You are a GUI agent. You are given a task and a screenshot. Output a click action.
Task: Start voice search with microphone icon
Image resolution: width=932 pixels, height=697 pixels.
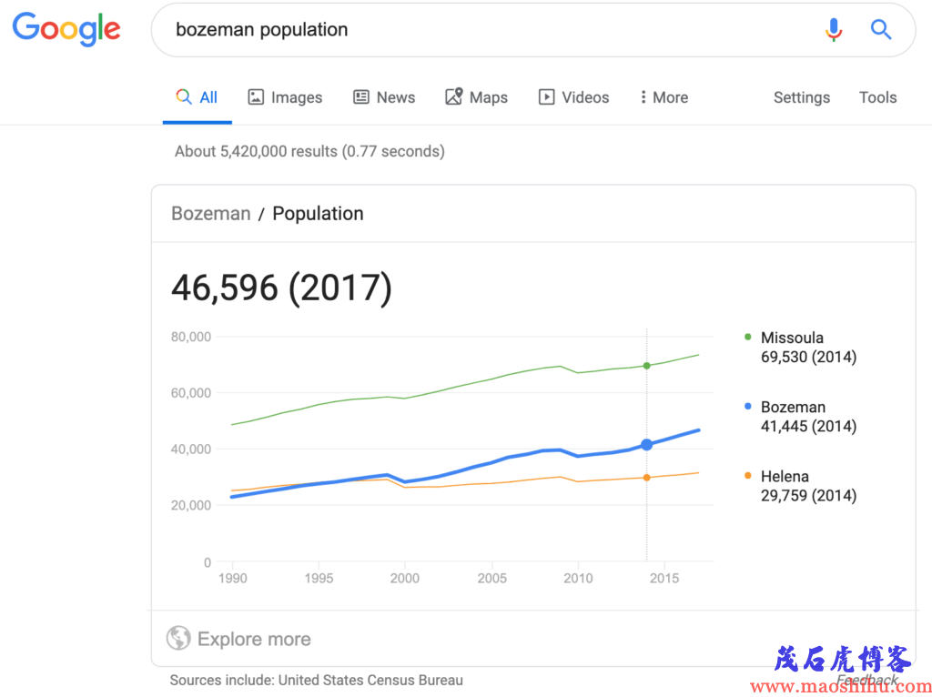[834, 29]
